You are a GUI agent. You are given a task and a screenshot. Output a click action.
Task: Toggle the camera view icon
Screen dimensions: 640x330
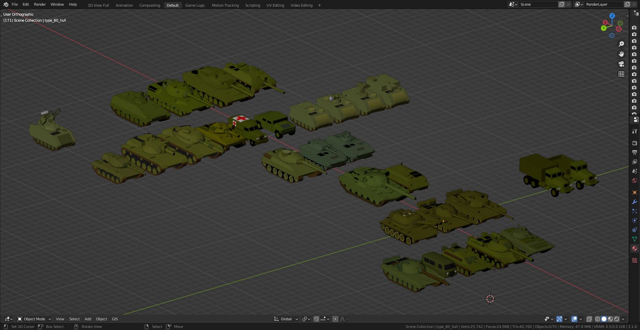click(x=621, y=64)
